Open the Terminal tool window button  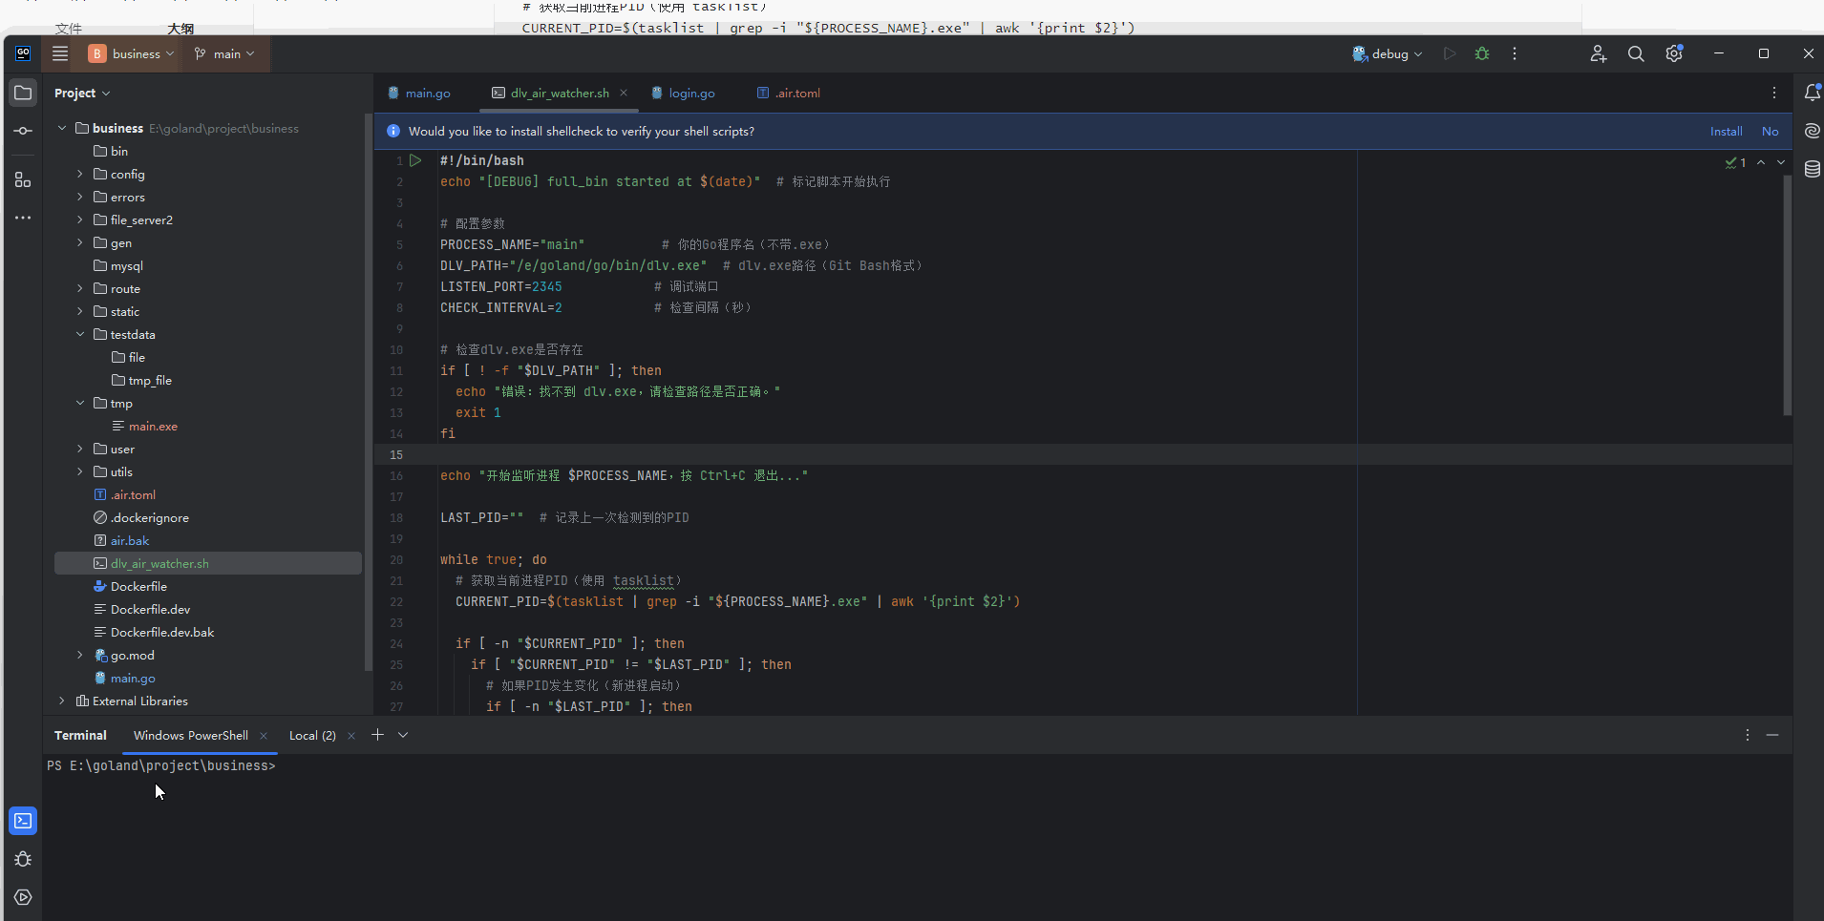(23, 821)
